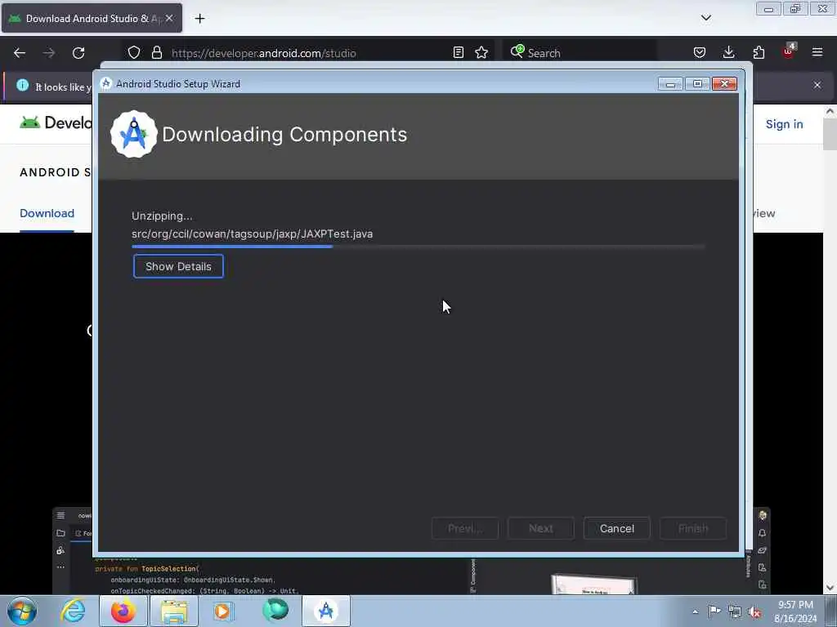Open the taskbar clock showing 9:57 PM
This screenshot has height=627, width=837.
click(x=795, y=611)
